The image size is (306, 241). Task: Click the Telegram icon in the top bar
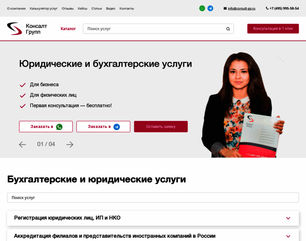(210, 8)
